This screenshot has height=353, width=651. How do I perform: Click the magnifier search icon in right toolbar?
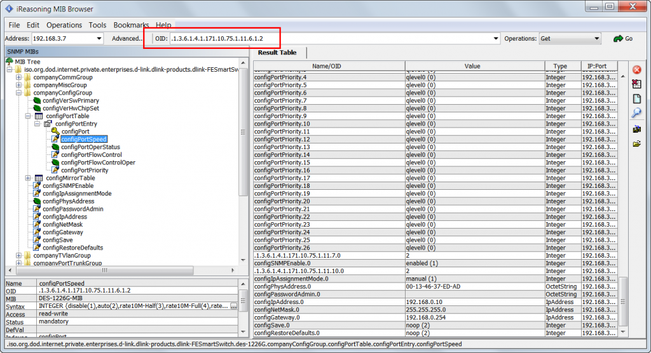pos(636,113)
